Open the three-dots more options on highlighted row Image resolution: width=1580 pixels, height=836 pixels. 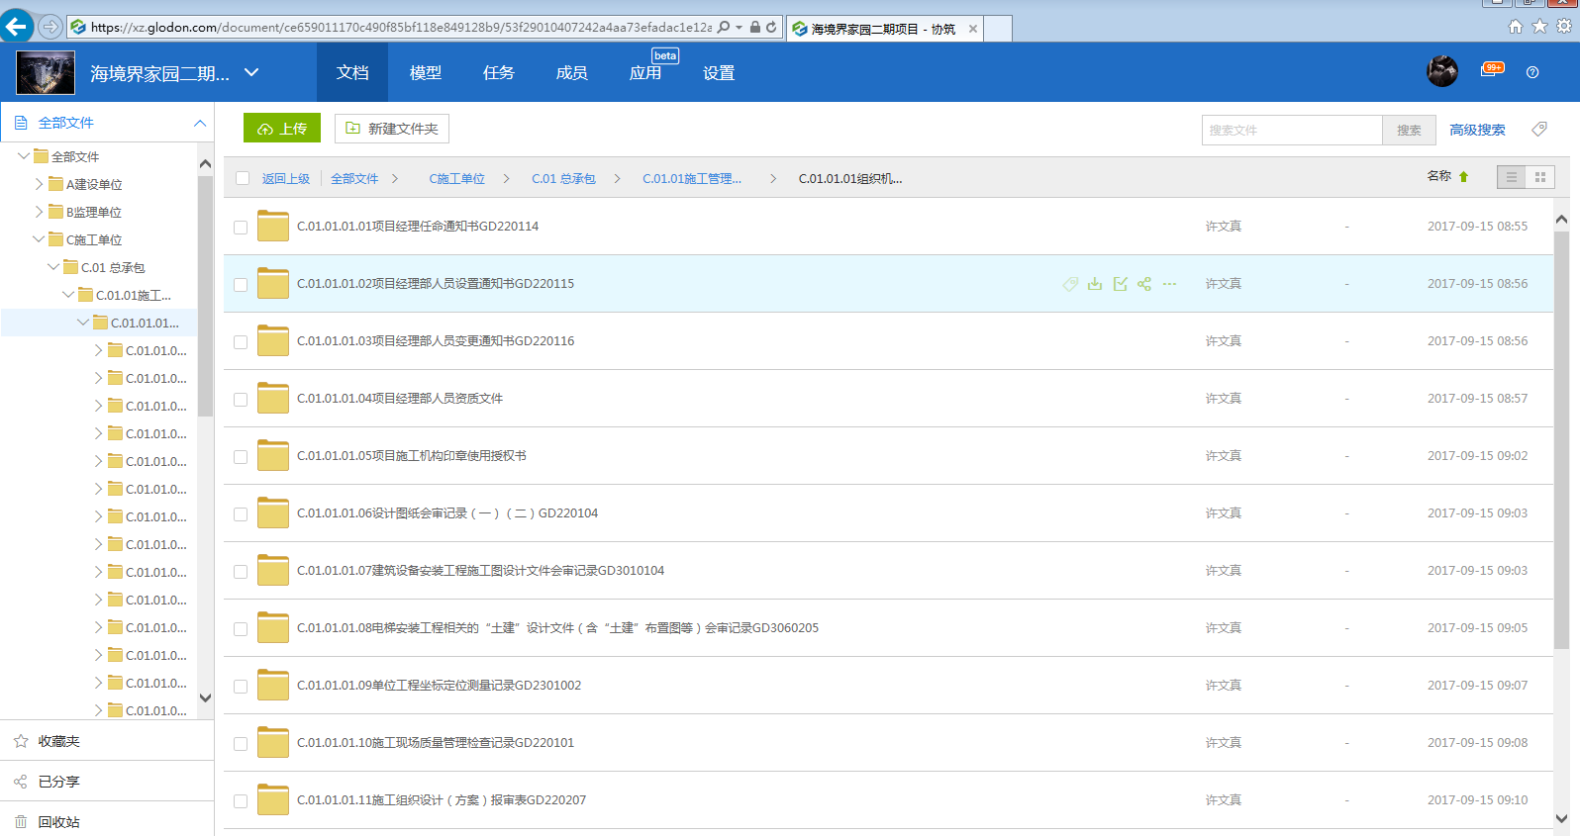pos(1169,284)
